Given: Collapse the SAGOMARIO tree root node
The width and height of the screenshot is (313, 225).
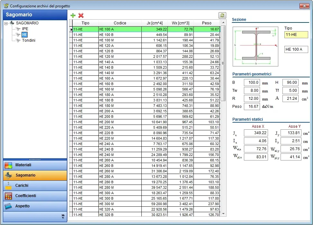Looking at the screenshot, I should click(6, 23).
